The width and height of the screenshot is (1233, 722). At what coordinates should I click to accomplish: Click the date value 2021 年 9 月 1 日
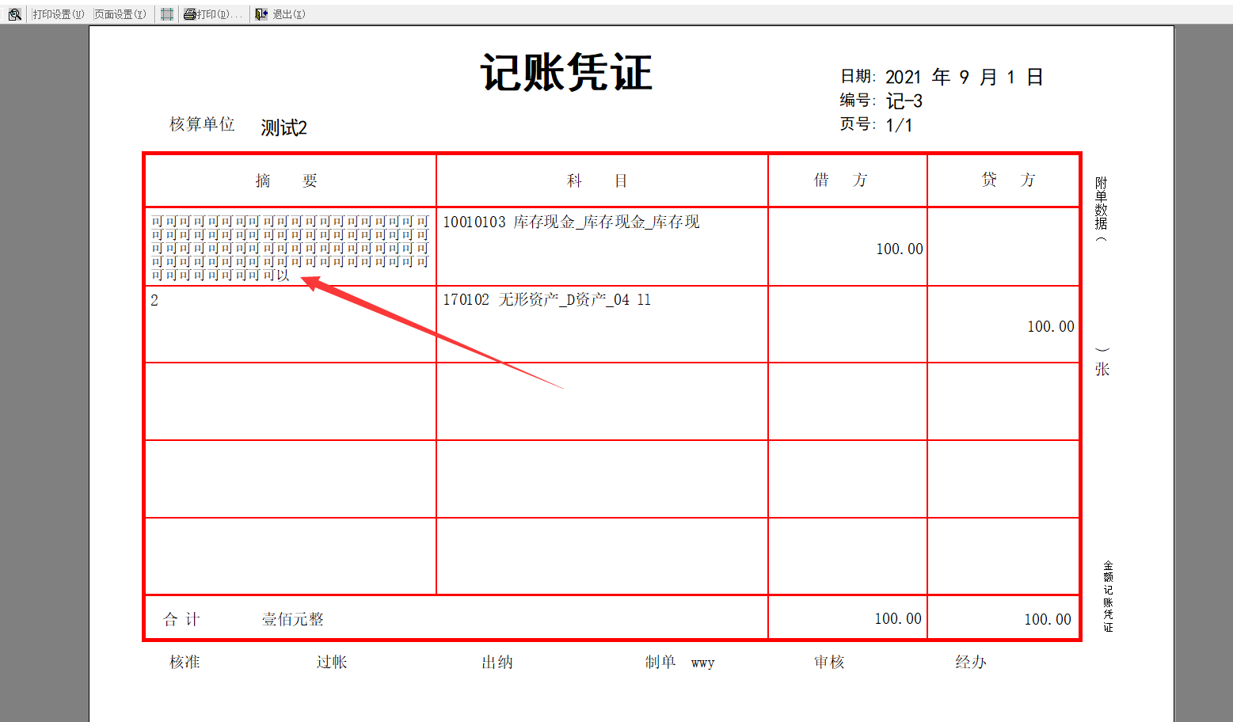coord(964,77)
